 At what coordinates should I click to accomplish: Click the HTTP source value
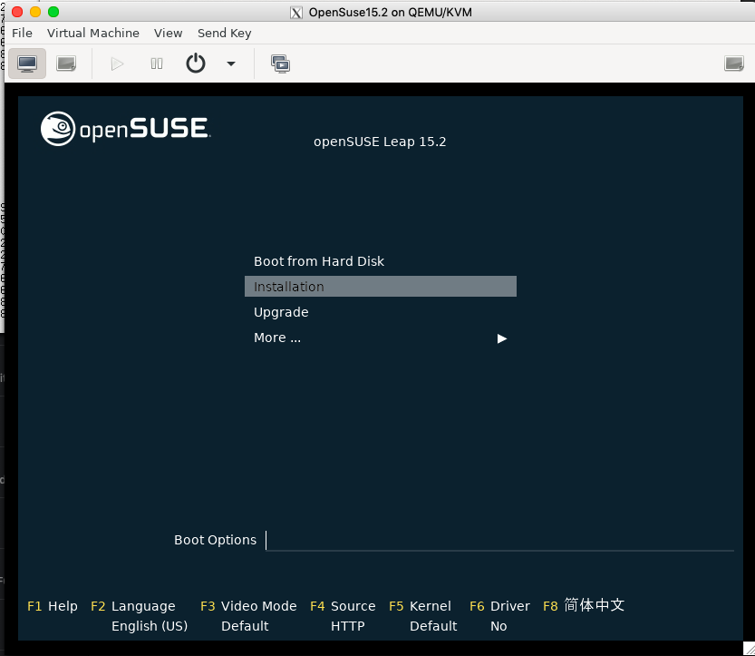[348, 626]
